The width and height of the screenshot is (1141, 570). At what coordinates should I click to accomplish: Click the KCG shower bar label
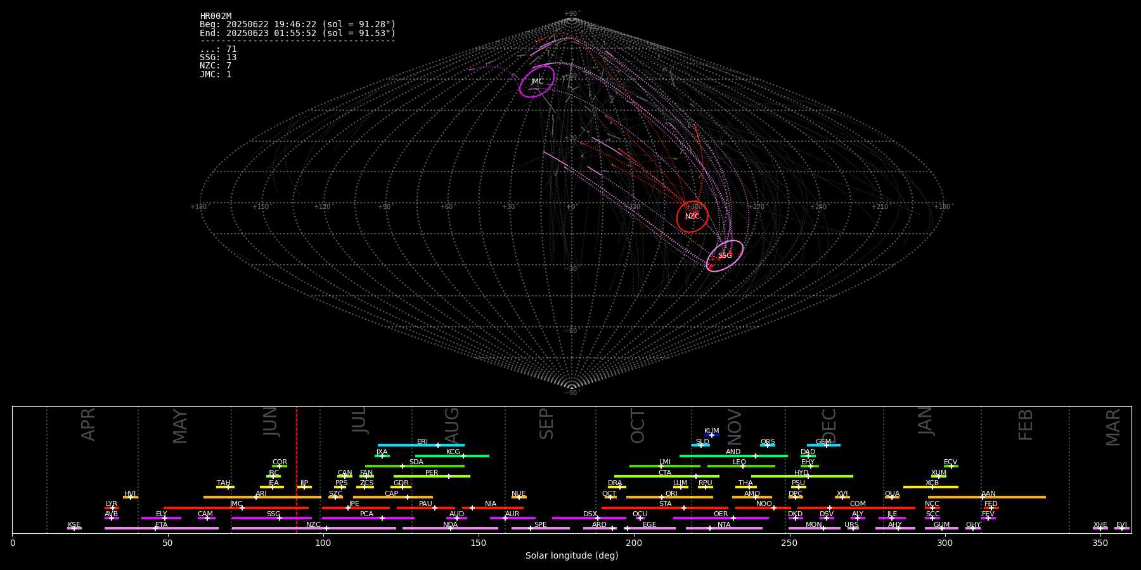pyautogui.click(x=453, y=452)
